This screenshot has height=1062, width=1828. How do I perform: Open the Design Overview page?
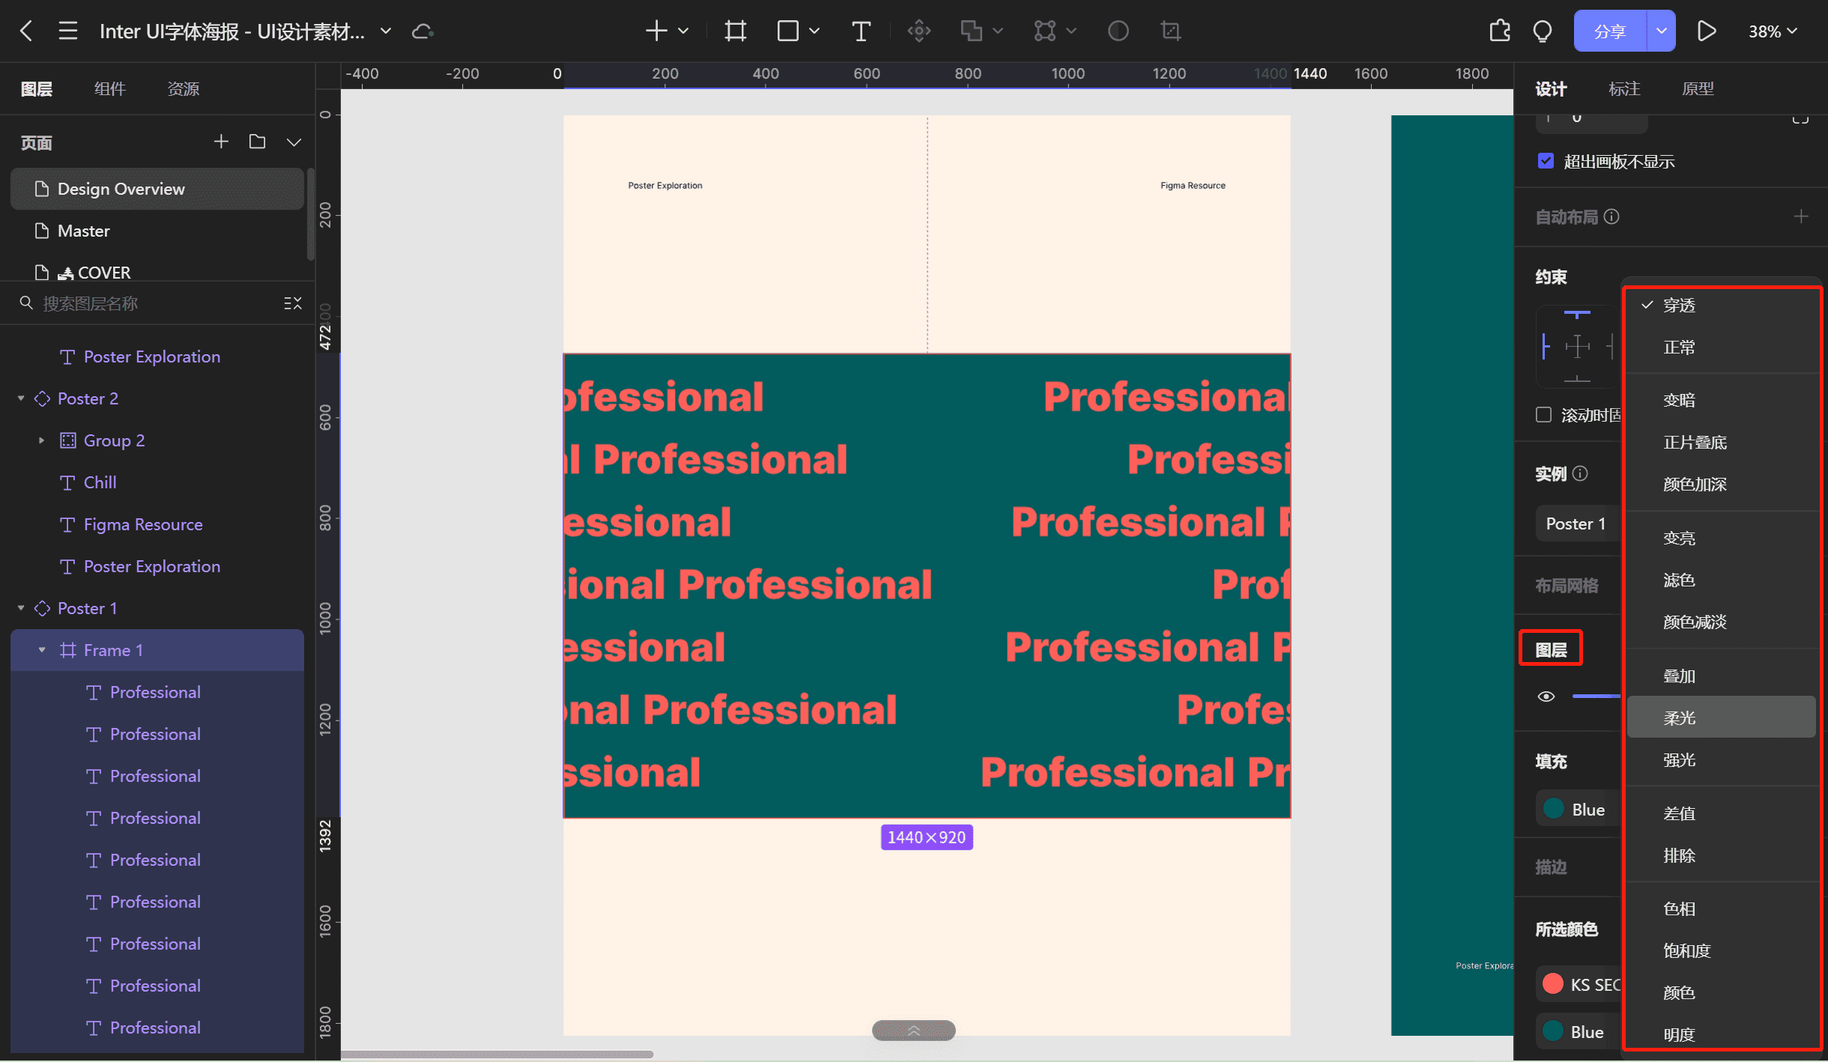157,189
